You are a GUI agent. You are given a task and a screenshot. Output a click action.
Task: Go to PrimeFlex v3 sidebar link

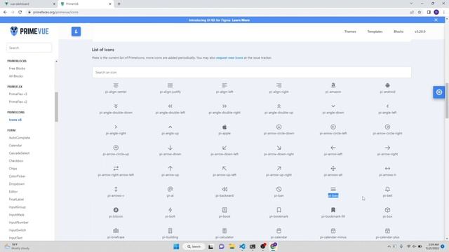(18, 94)
